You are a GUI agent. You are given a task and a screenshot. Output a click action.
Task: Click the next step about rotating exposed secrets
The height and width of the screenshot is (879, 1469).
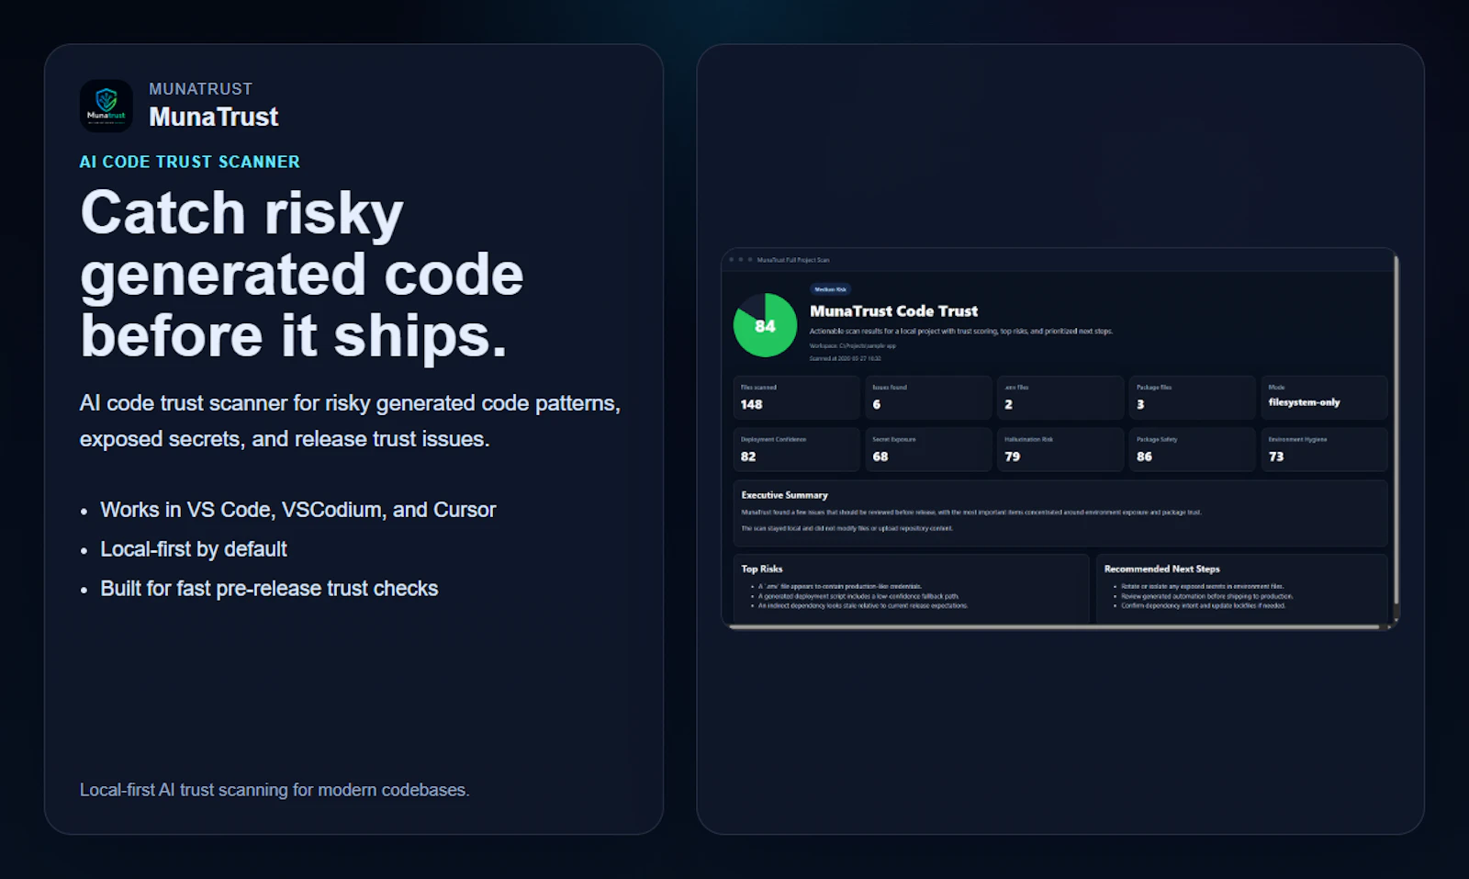[x=1203, y=586]
